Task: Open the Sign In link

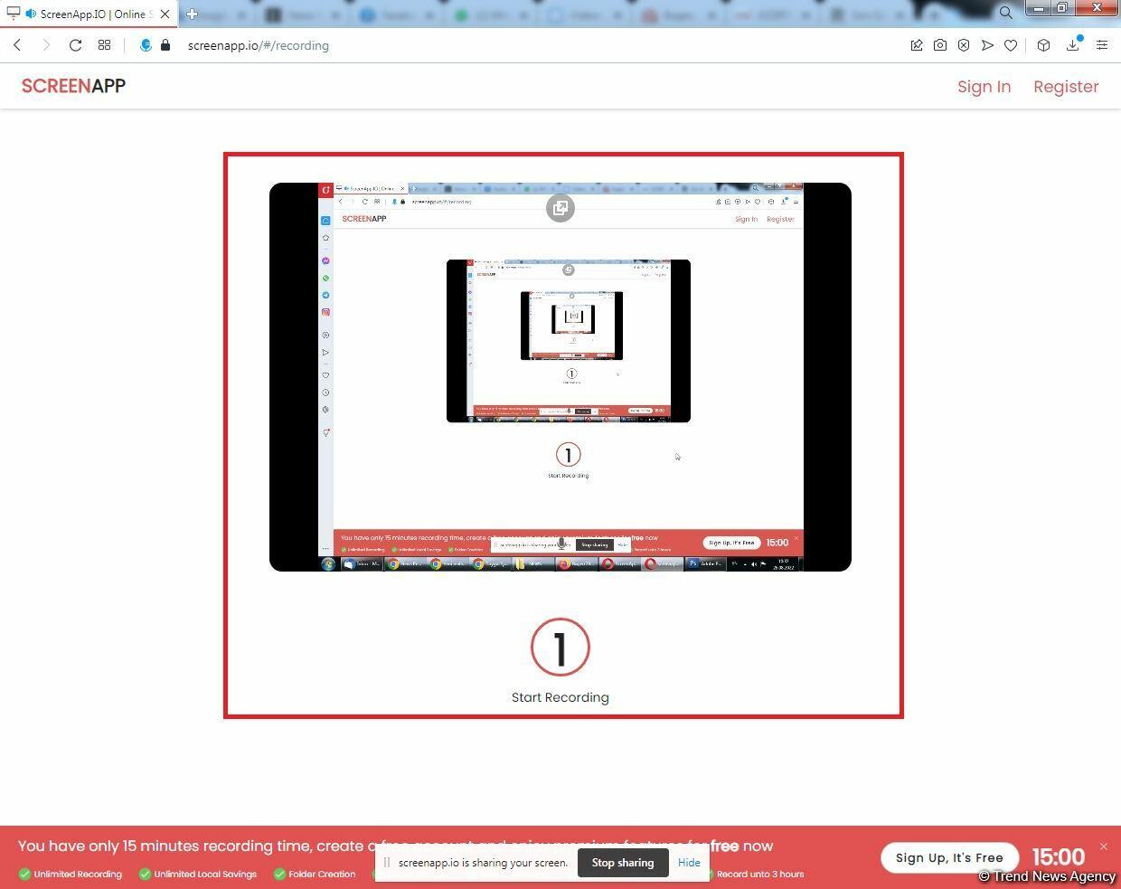Action: [984, 87]
